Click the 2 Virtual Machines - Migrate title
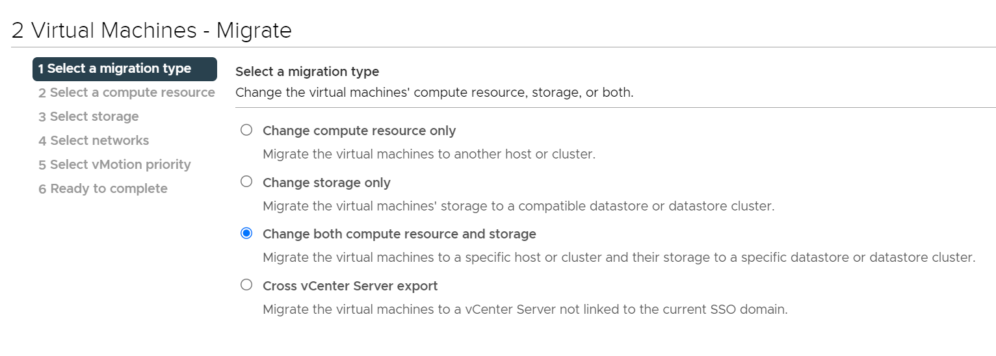 (x=151, y=31)
